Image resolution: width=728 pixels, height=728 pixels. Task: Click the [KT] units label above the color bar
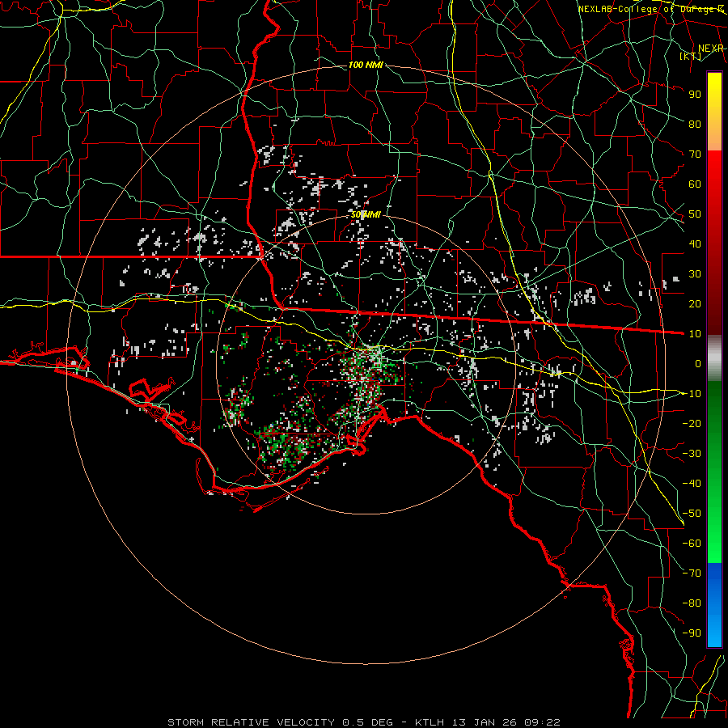691,56
